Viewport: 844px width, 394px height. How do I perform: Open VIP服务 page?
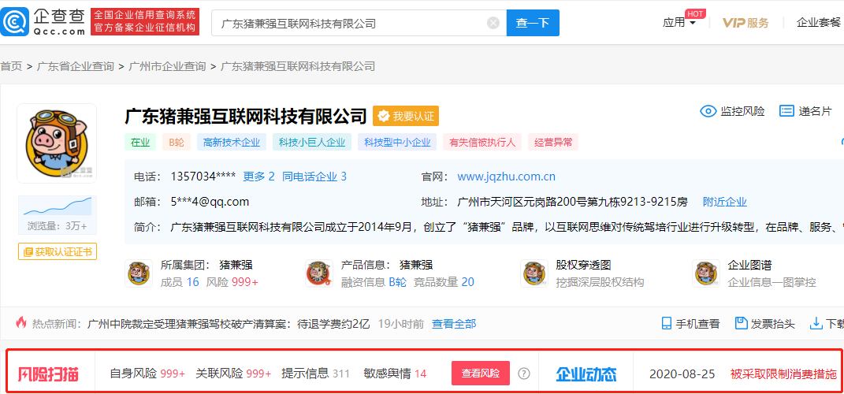point(745,23)
